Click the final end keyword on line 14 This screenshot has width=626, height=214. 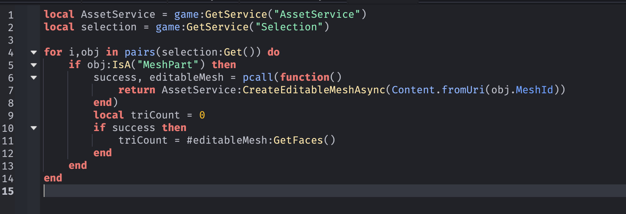click(53, 178)
